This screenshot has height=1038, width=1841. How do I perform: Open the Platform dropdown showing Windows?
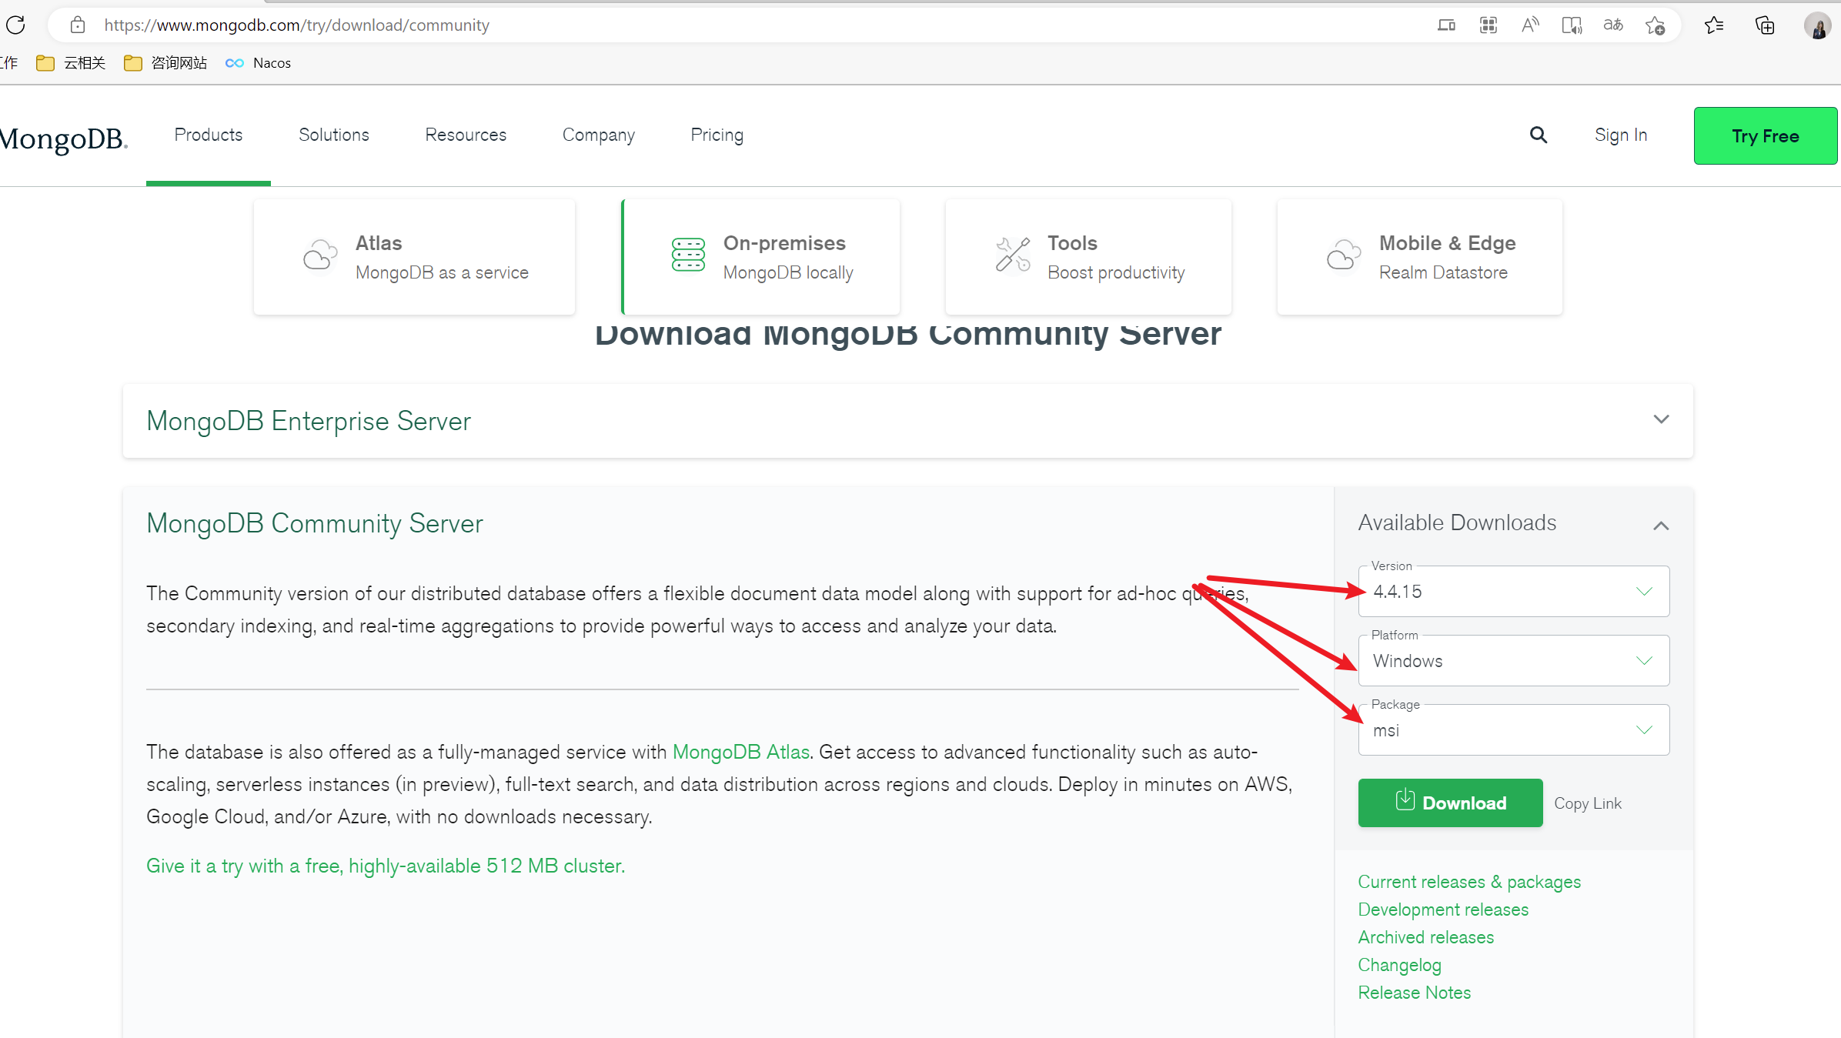[1514, 661]
